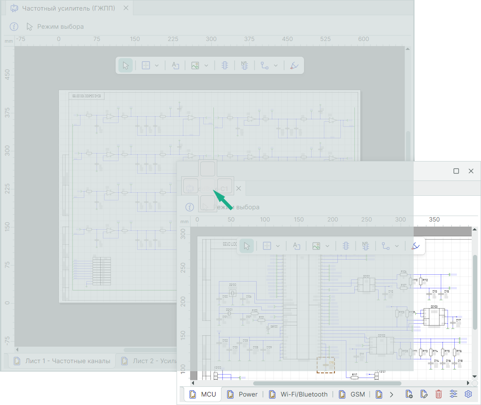
Task: Select the highlighter tool in the lower window toolbar
Action: (416, 246)
